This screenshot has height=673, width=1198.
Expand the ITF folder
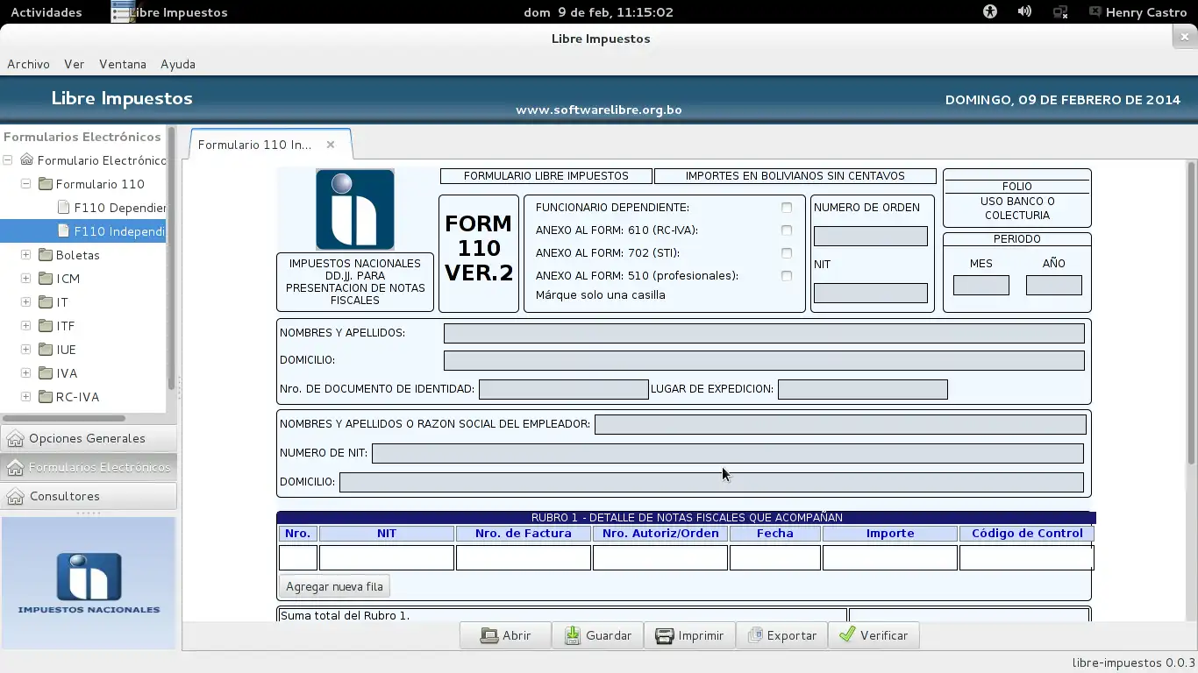26,326
